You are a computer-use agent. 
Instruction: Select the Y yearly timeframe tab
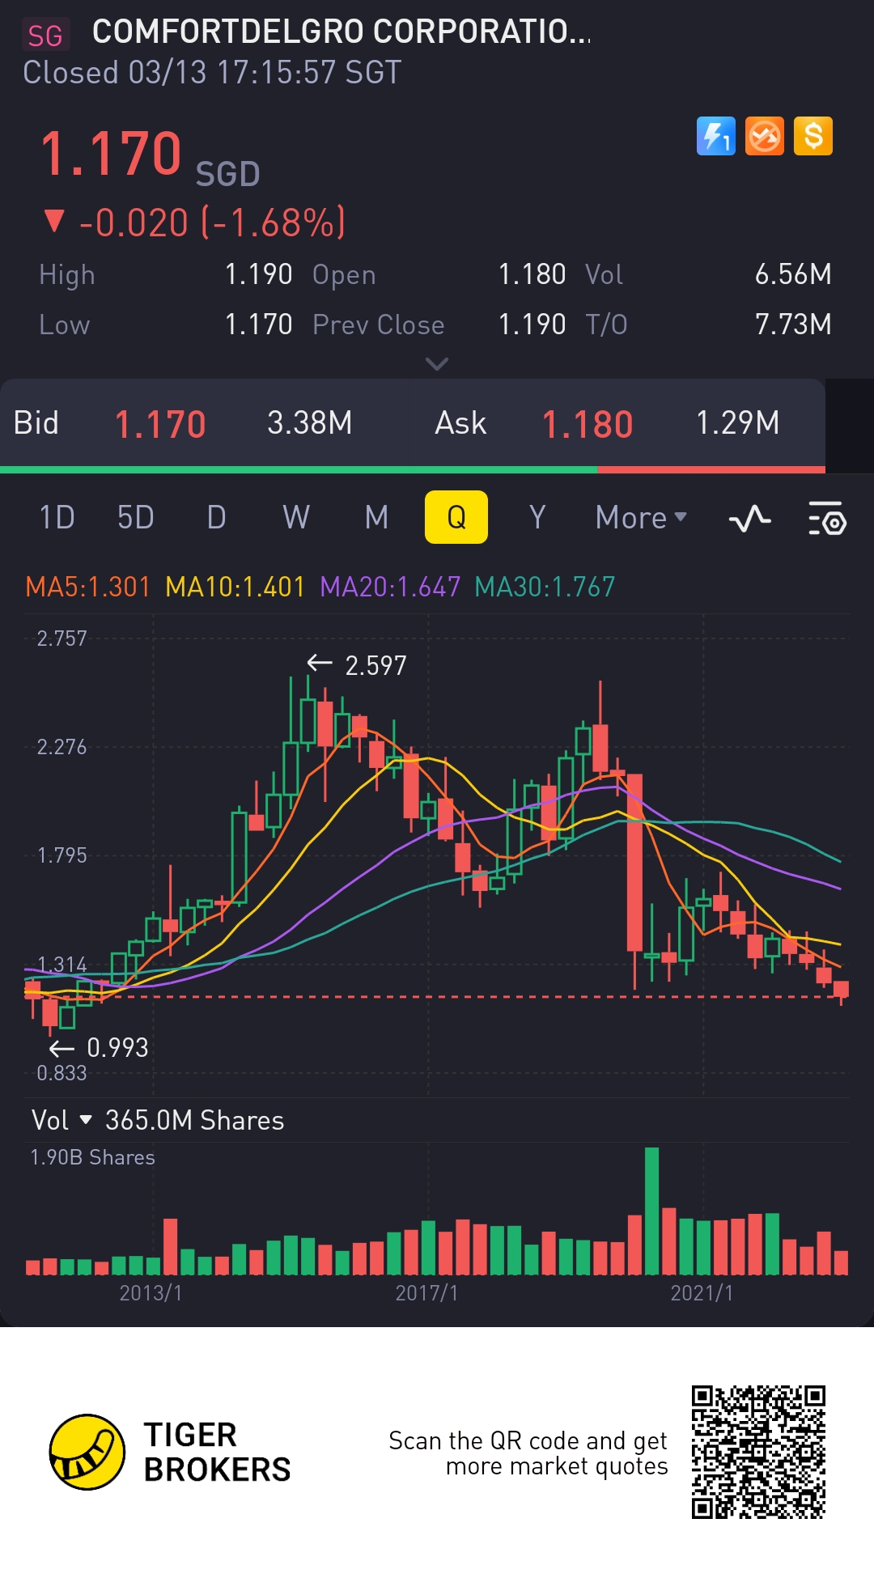click(537, 517)
